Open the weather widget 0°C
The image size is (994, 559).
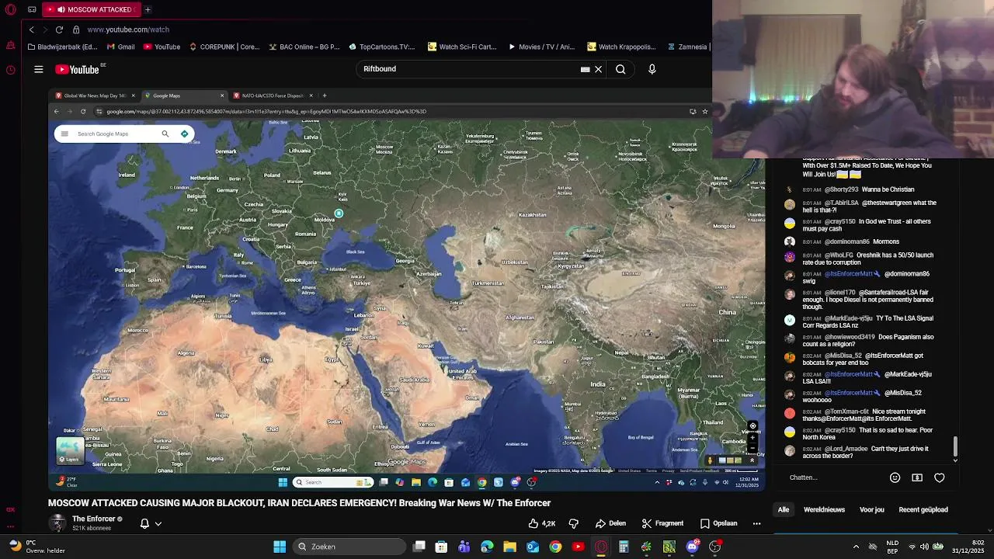[39, 547]
